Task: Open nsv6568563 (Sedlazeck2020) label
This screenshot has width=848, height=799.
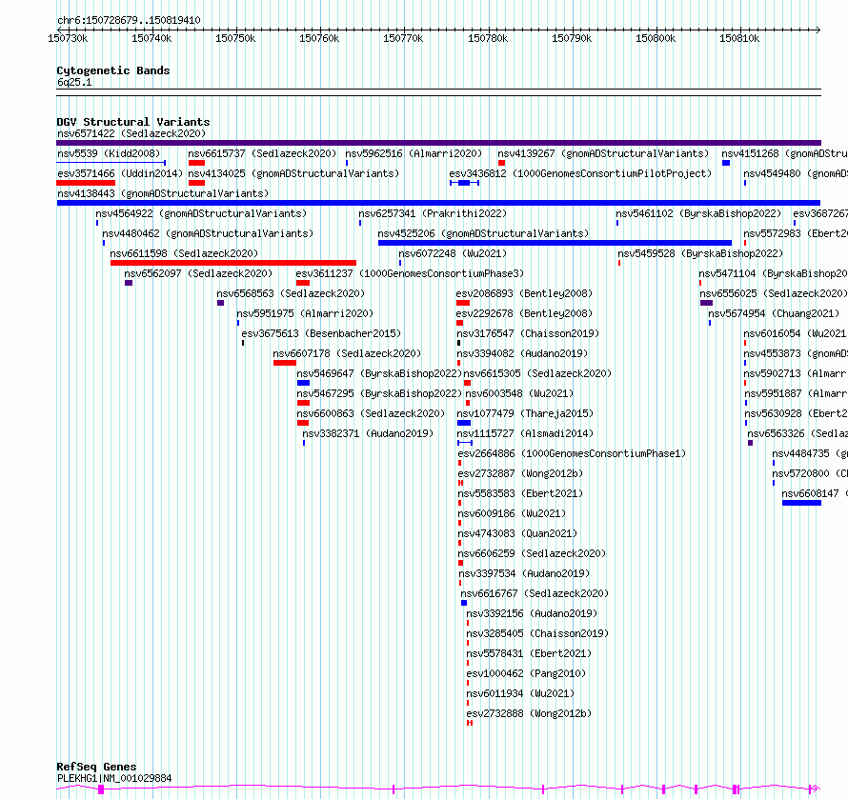Action: click(291, 293)
